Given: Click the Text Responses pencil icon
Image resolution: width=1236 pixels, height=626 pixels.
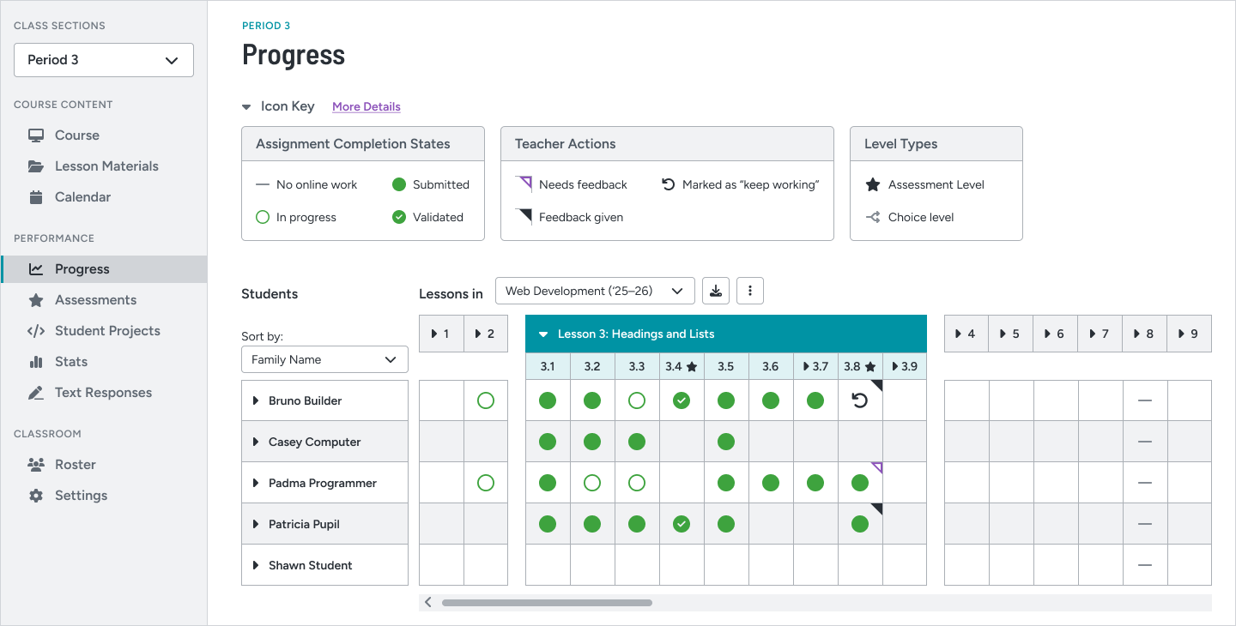Looking at the screenshot, I should [x=36, y=393].
